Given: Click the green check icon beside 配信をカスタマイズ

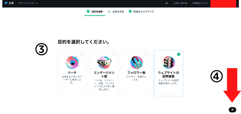Looking at the screenshot, I should click(x=130, y=11).
